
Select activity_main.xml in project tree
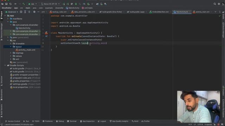[x=25, y=50]
